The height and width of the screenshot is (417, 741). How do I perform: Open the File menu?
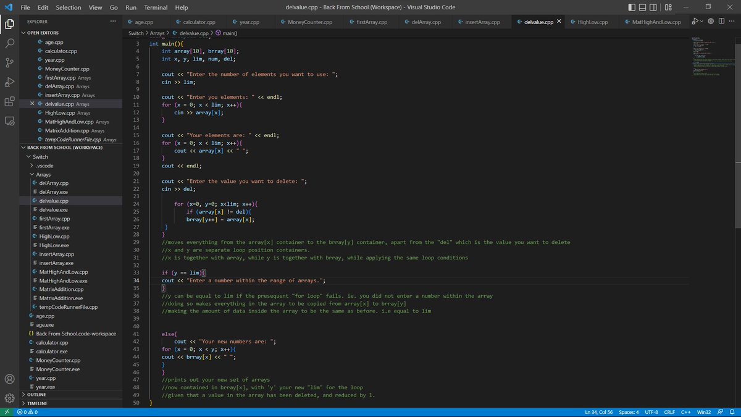pyautogui.click(x=25, y=7)
